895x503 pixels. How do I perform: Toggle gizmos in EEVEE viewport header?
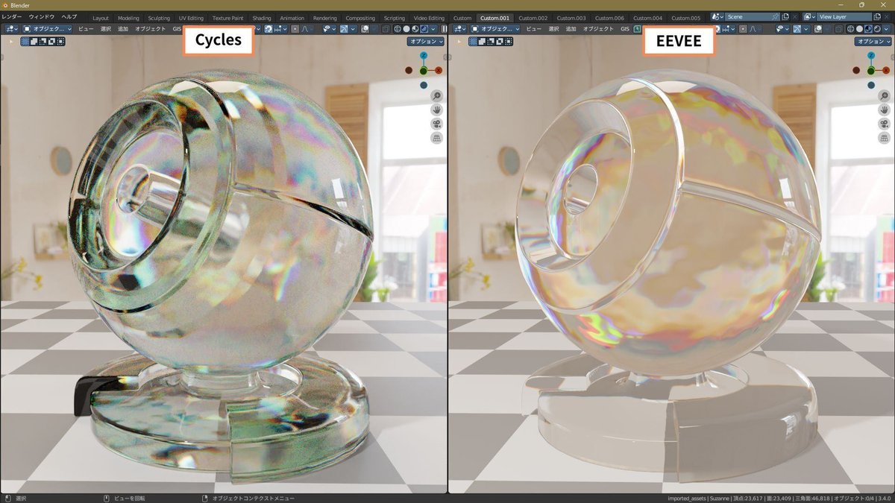coord(797,29)
